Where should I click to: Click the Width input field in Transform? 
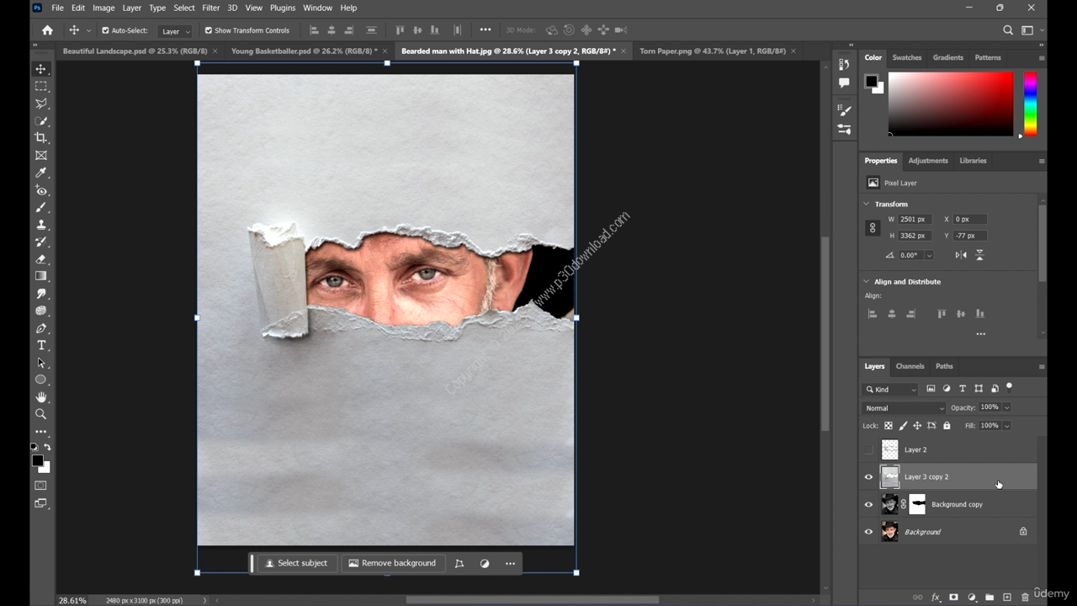(915, 219)
